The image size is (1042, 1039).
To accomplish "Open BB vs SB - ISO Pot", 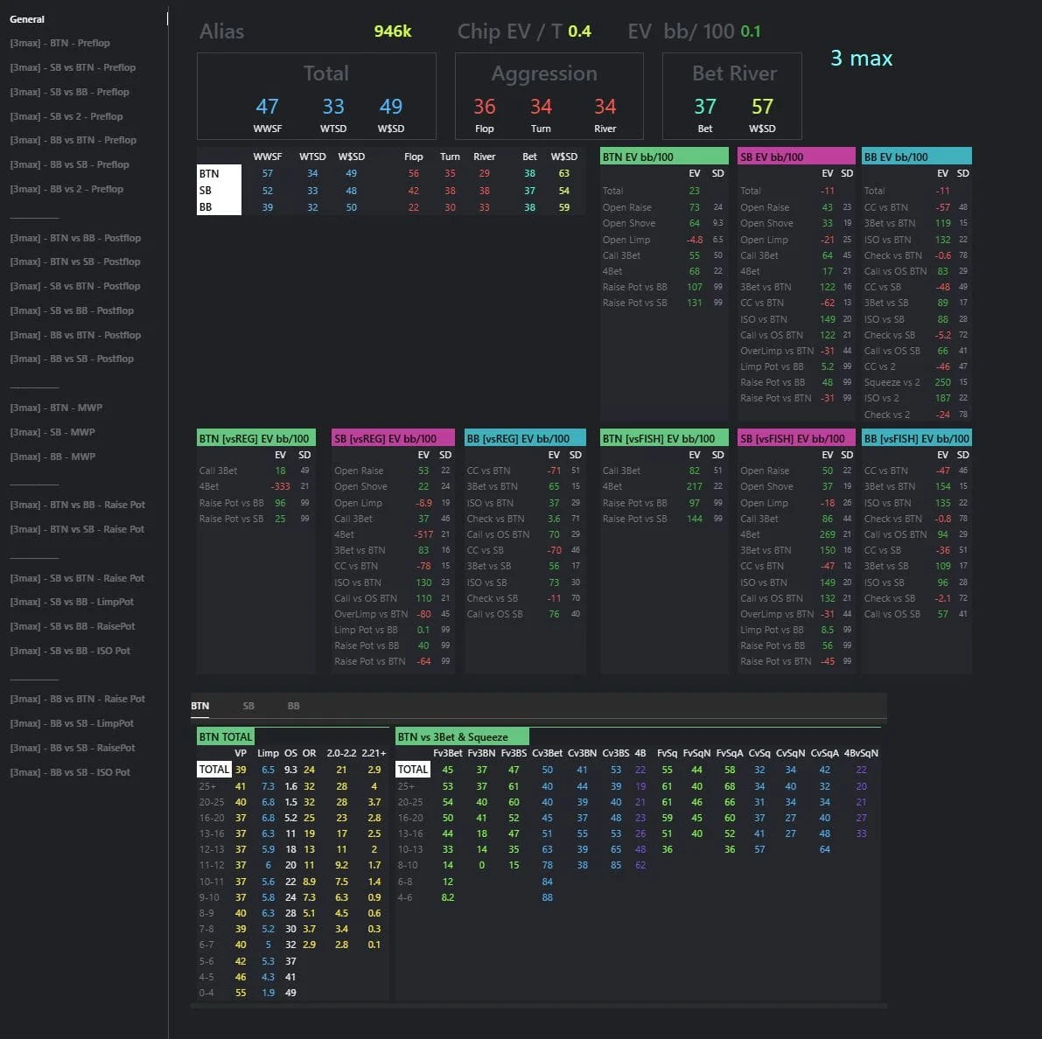I will click(70, 772).
